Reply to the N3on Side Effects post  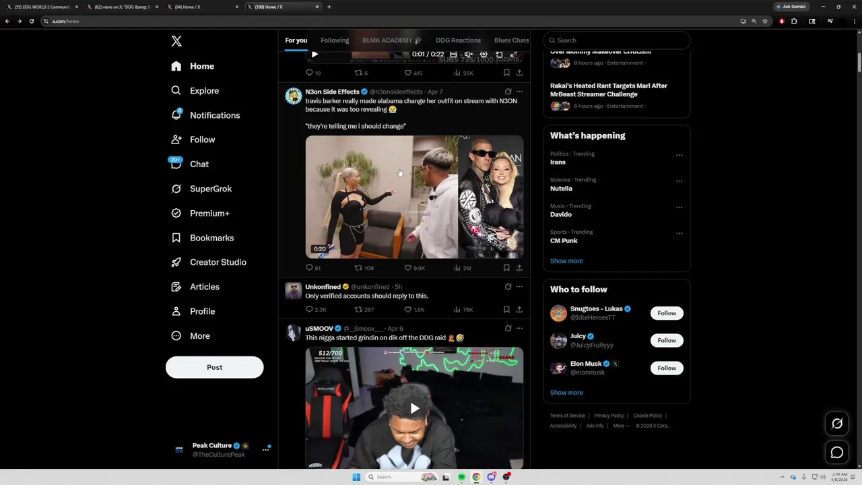coord(313,268)
